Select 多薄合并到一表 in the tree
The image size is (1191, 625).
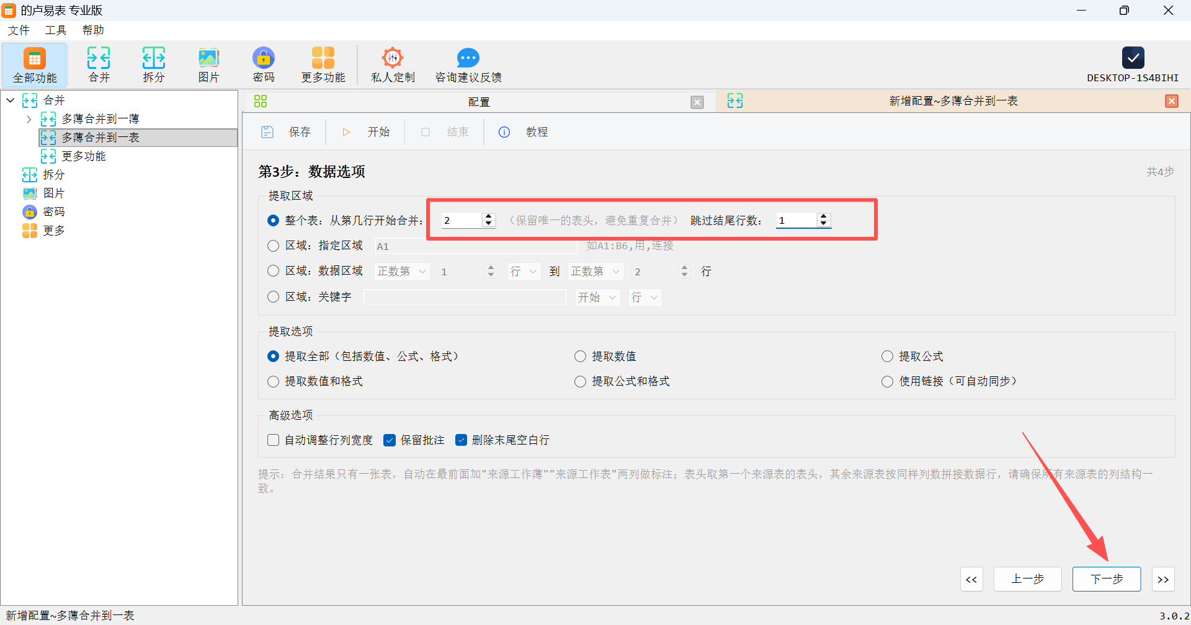click(x=100, y=138)
